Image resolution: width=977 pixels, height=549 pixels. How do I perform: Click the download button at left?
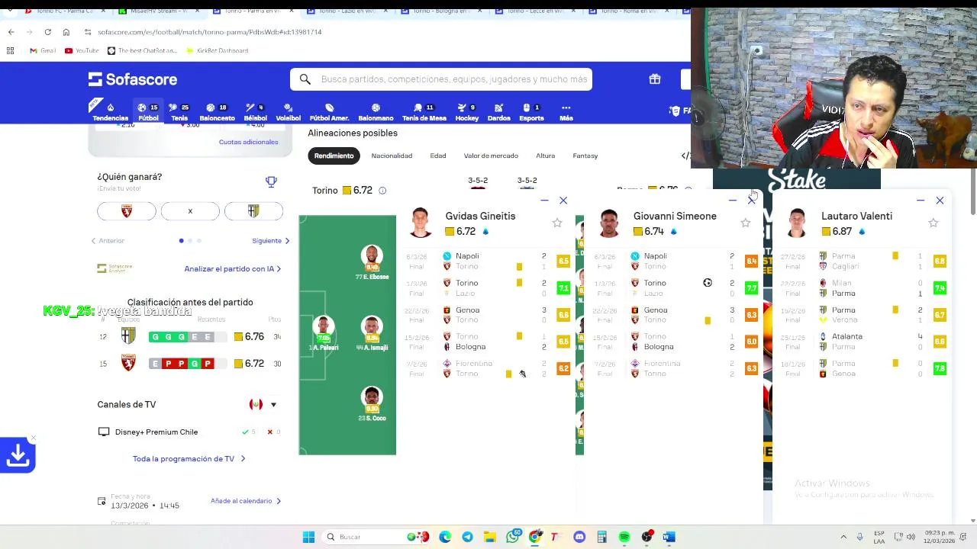click(18, 455)
